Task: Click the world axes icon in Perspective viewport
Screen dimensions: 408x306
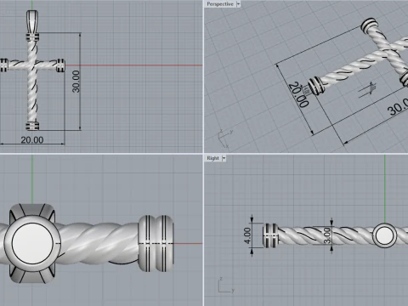Action: click(225, 139)
